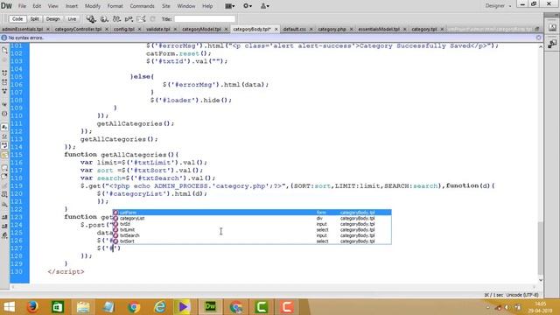Click the vertical scrollbar down arrow
Screen dimensions: 560x315
point(541,280)
